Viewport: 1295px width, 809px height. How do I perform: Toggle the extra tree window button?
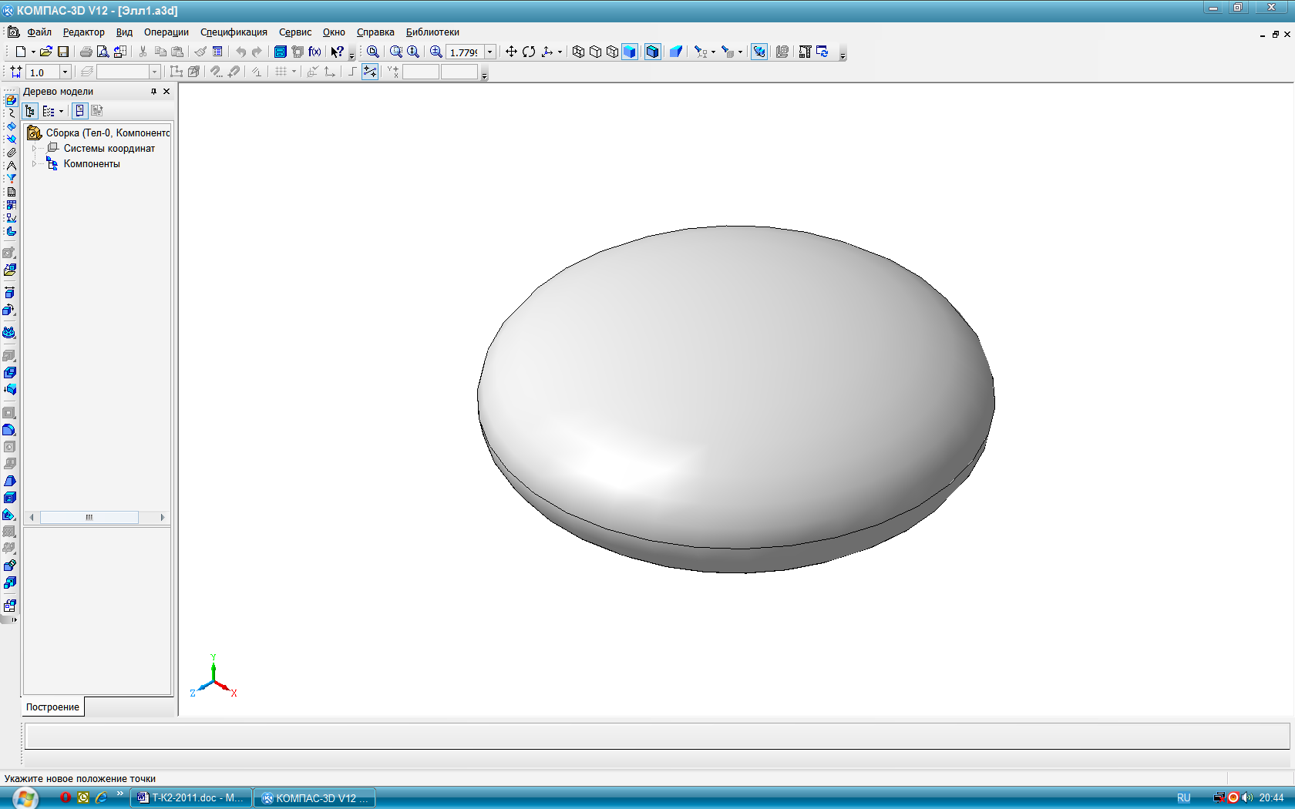79,111
